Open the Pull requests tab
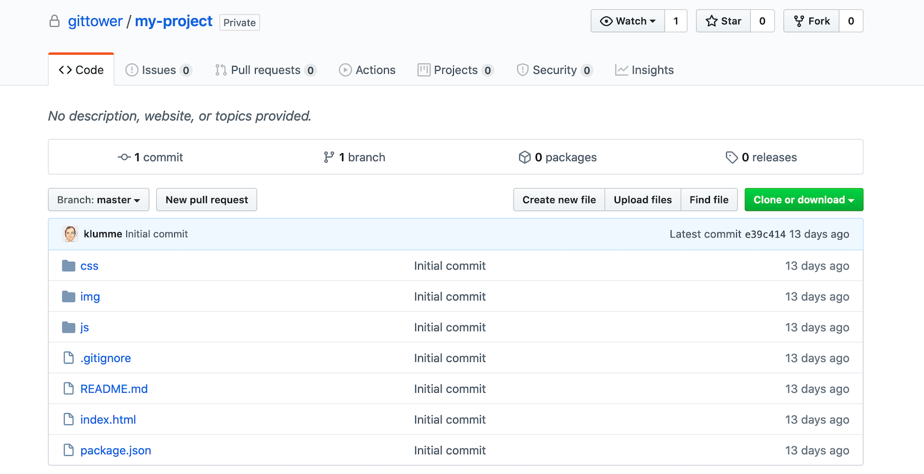 (265, 70)
